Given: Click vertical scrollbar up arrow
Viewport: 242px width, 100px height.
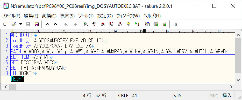Looking at the screenshot, I should (x=238, y=35).
